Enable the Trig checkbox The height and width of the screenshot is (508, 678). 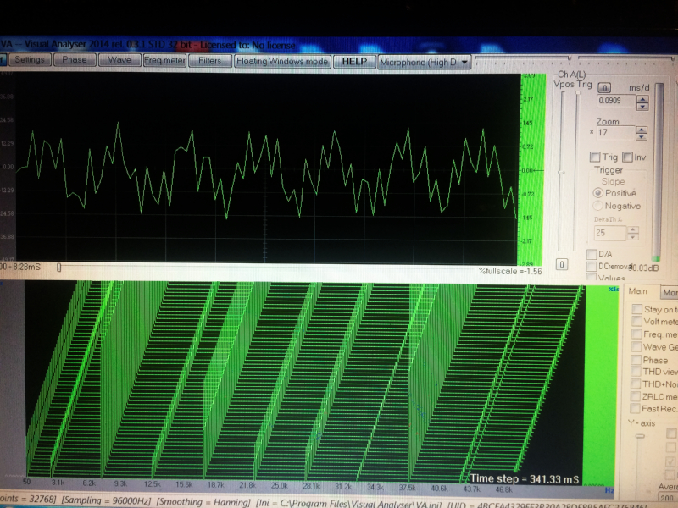tap(594, 157)
